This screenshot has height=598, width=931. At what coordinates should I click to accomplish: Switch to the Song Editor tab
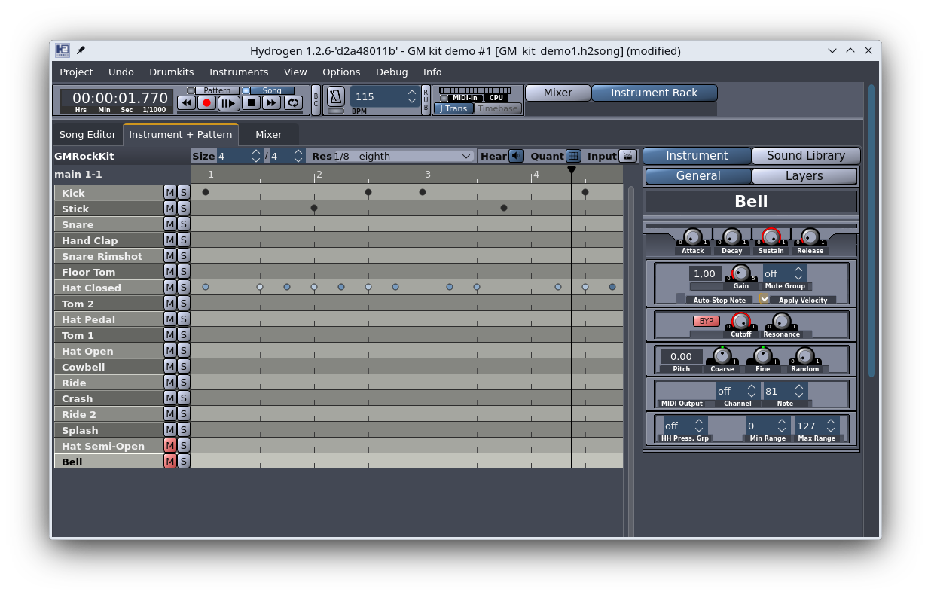pyautogui.click(x=87, y=134)
